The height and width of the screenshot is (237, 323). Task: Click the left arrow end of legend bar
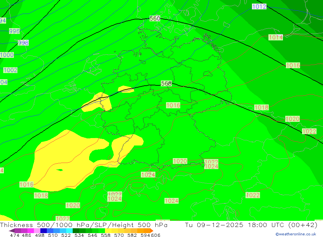(12, 231)
